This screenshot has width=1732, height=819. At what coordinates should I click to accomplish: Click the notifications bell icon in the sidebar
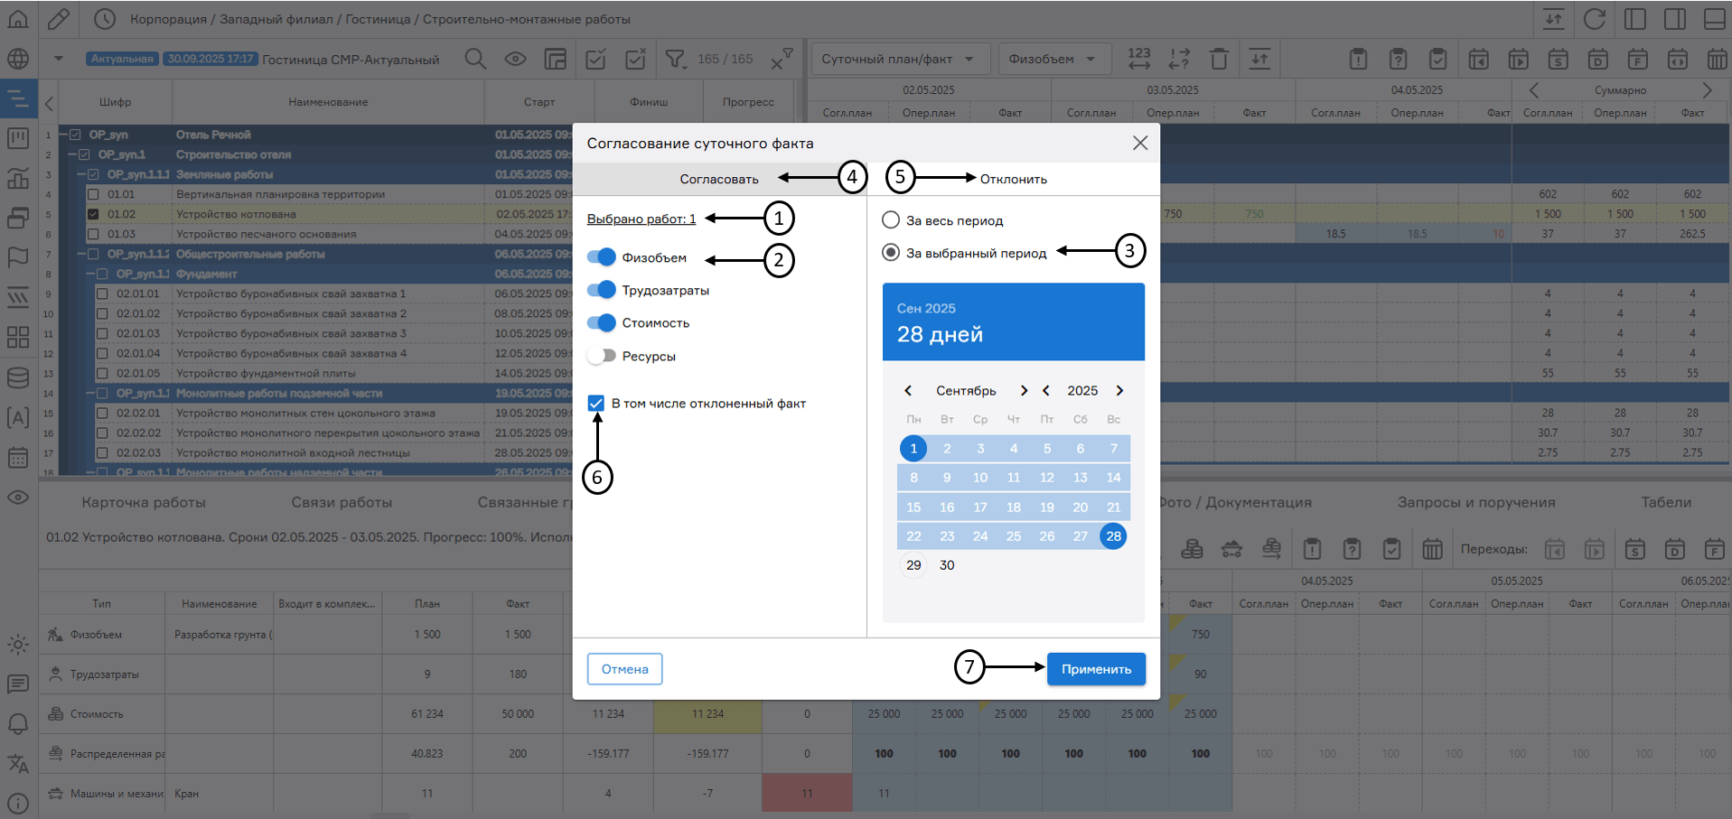pos(18,724)
